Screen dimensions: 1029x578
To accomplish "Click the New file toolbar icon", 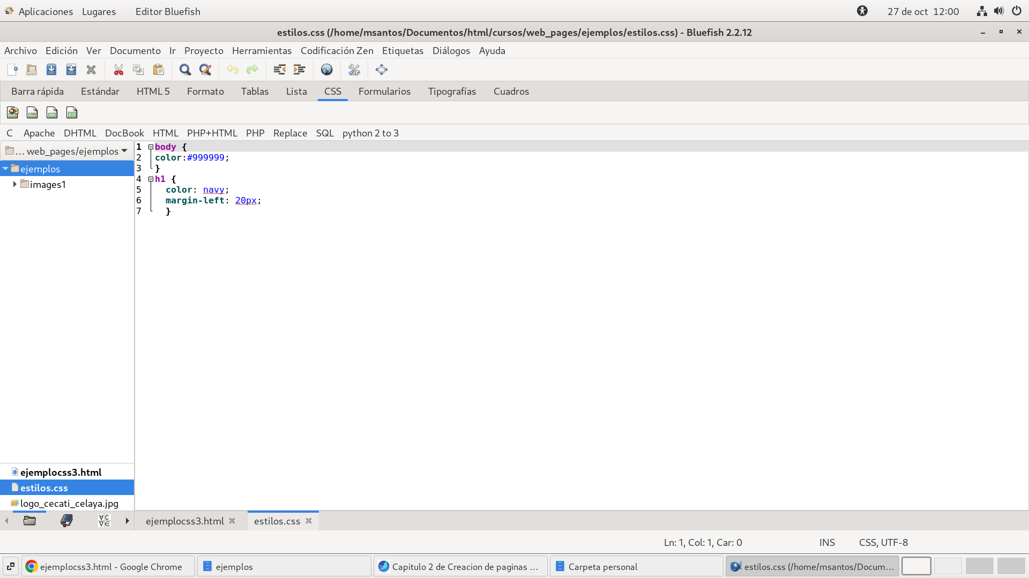I will point(12,70).
